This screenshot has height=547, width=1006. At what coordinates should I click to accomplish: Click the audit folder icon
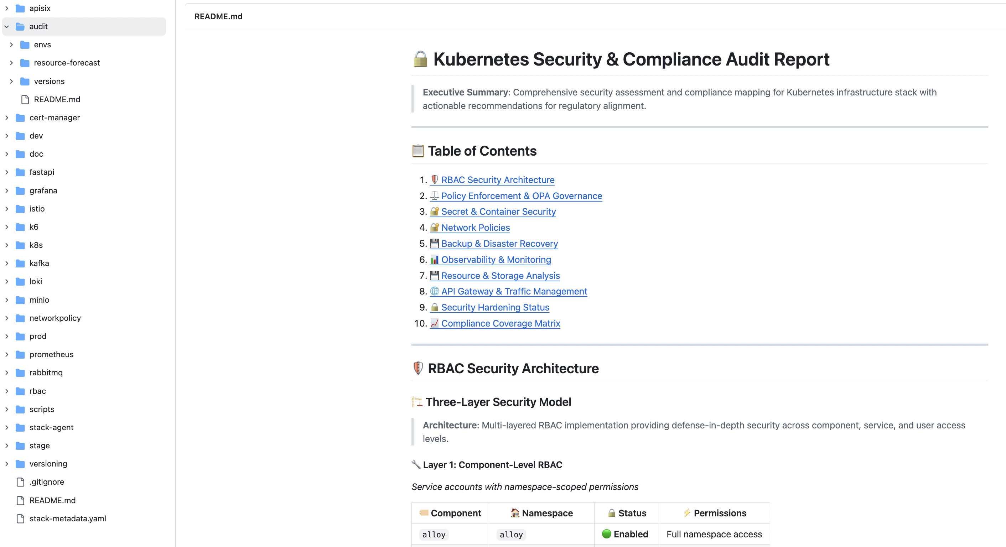20,27
